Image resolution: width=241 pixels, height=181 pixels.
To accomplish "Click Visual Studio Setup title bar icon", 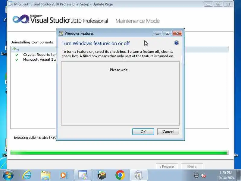I will 10,4.
